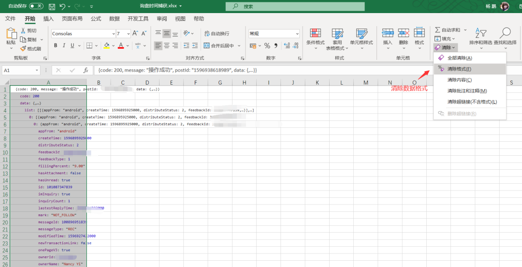Screen dimensions: 522x267
Task: Click the Copy icon
Action: [x=23, y=39]
